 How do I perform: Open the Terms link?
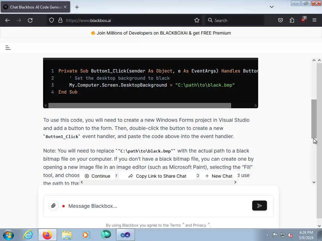point(175,225)
